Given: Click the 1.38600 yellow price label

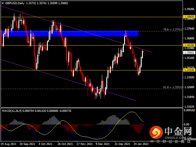Looking at the screenshot, I should (x=189, y=17).
